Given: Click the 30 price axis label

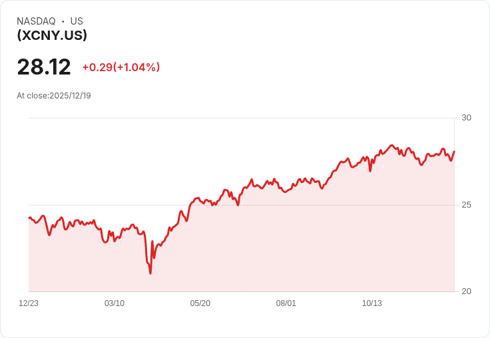Looking at the screenshot, I should (466, 118).
